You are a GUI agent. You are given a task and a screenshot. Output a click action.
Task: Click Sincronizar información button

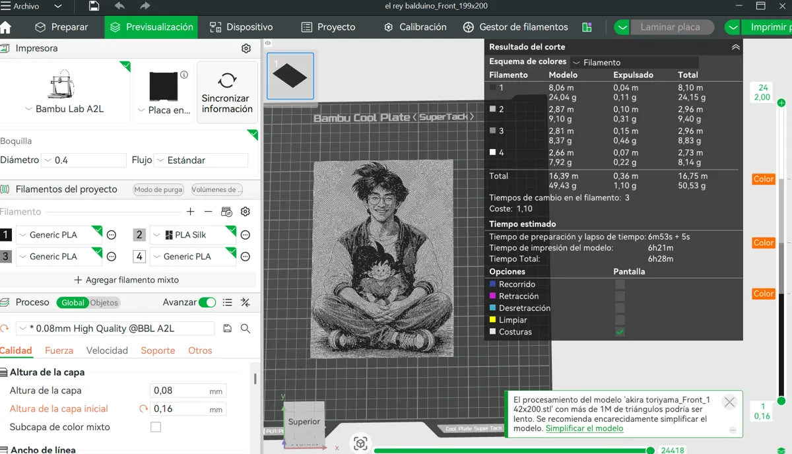(227, 92)
